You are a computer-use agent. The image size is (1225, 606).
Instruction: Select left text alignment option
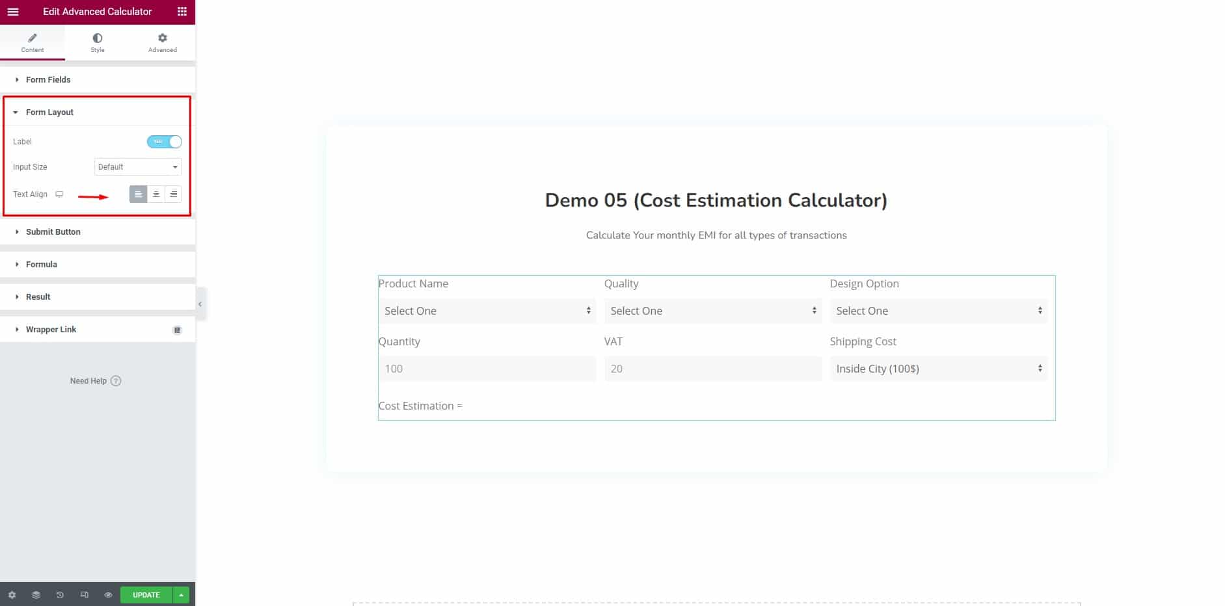point(139,194)
